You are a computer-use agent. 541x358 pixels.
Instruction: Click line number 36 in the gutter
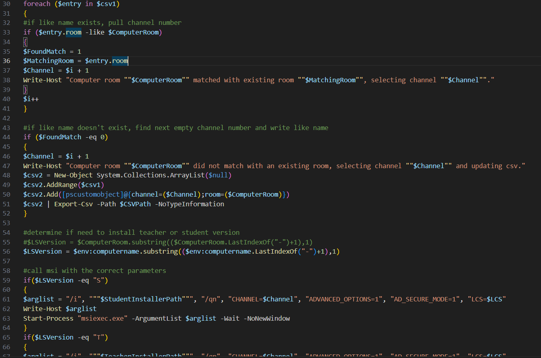pos(6,61)
